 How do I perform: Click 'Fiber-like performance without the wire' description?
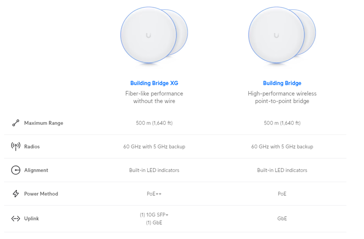coord(154,97)
